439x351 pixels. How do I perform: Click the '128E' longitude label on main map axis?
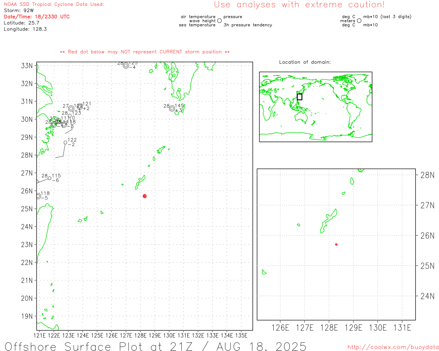click(140, 335)
